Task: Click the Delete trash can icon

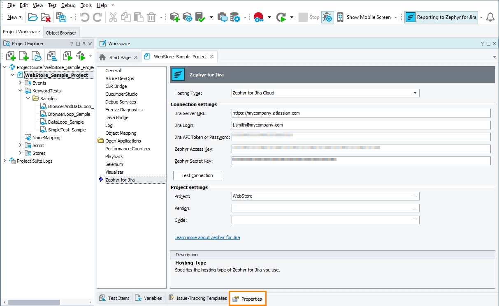Action: tap(151, 17)
